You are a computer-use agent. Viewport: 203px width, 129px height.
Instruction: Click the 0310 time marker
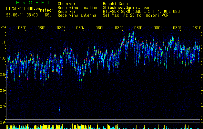tap(197, 28)
